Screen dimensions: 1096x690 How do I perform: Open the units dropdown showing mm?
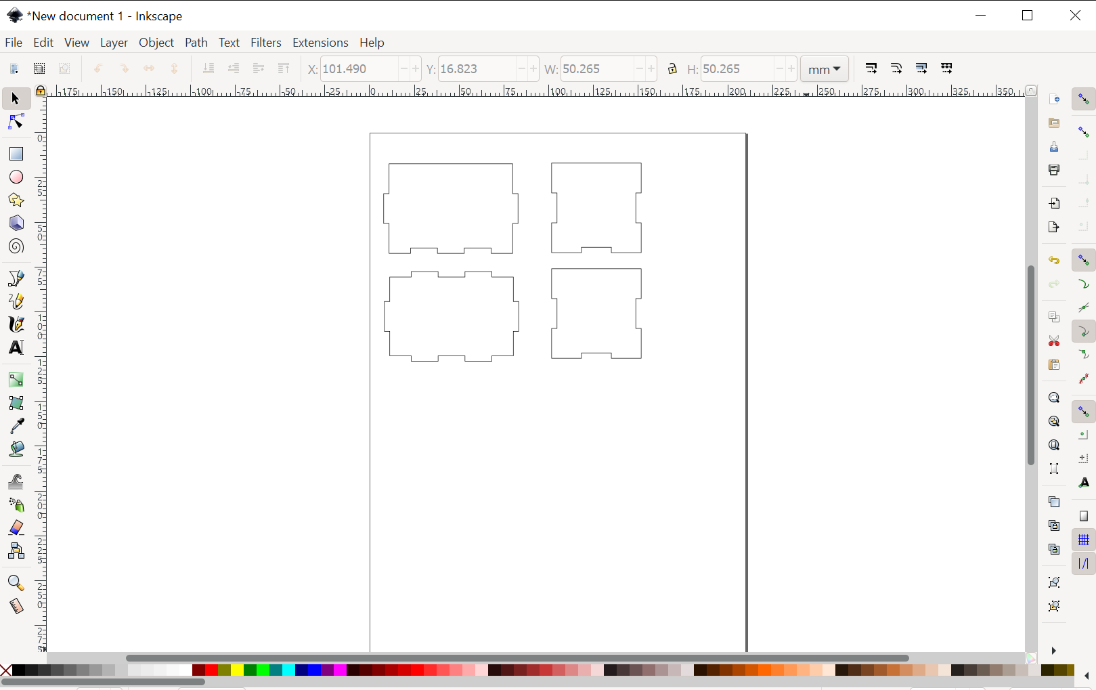824,68
